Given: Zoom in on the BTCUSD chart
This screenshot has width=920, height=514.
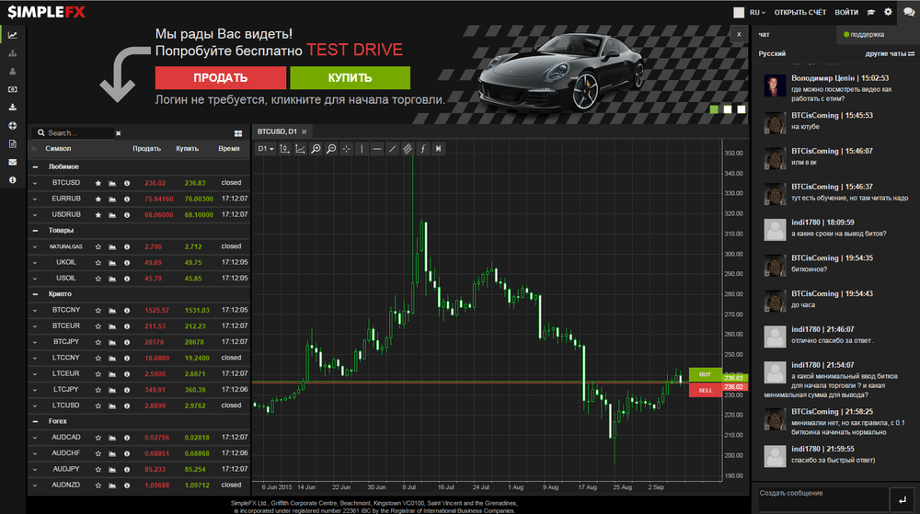Looking at the screenshot, I should click(x=316, y=149).
